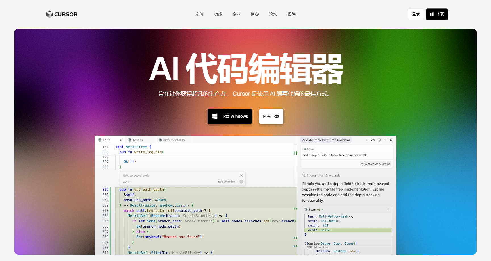This screenshot has height=261, width=491.
Task: Click the 'Err(anyhow!("Branch not found"))' line
Action: click(170, 237)
